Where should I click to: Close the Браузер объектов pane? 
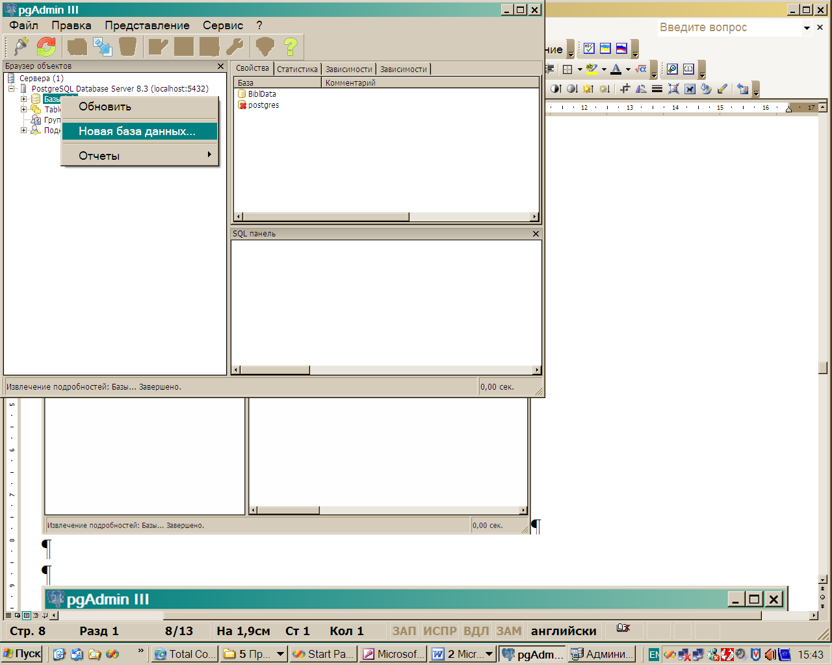220,66
